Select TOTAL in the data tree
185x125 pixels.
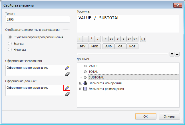(x=93, y=72)
